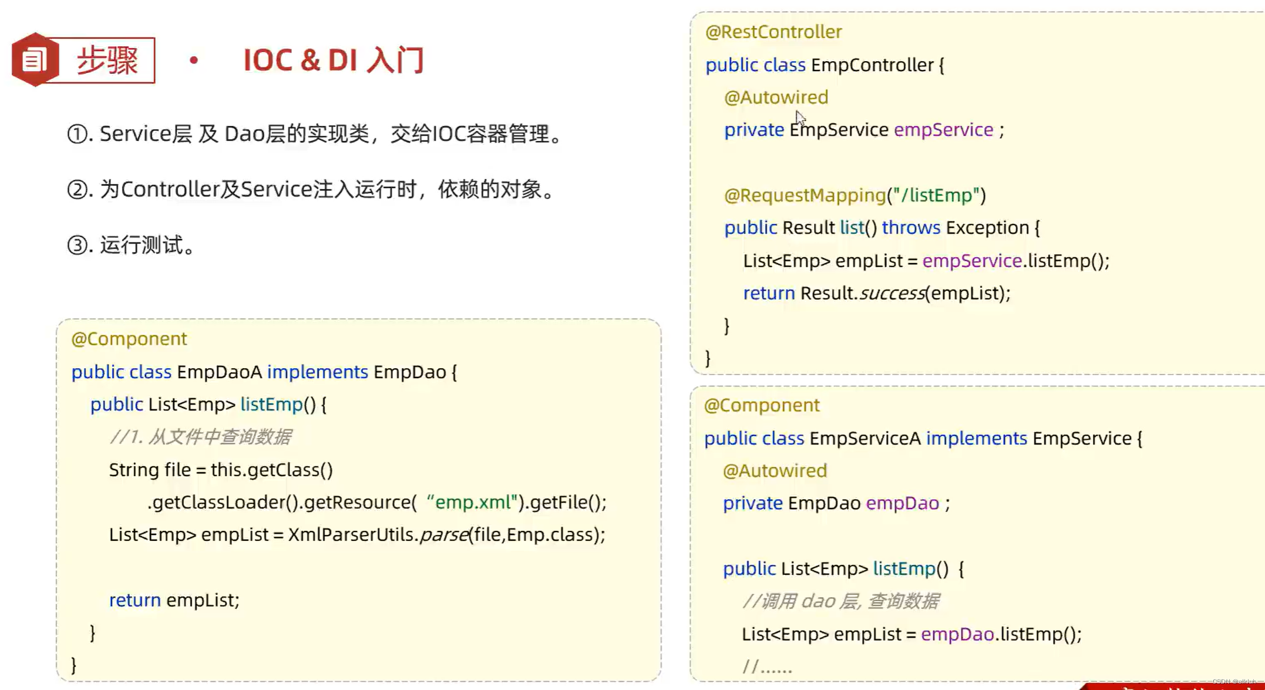This screenshot has width=1265, height=690.
Task: Select step ① text about Service层 及 Dao层
Action: [x=316, y=134]
